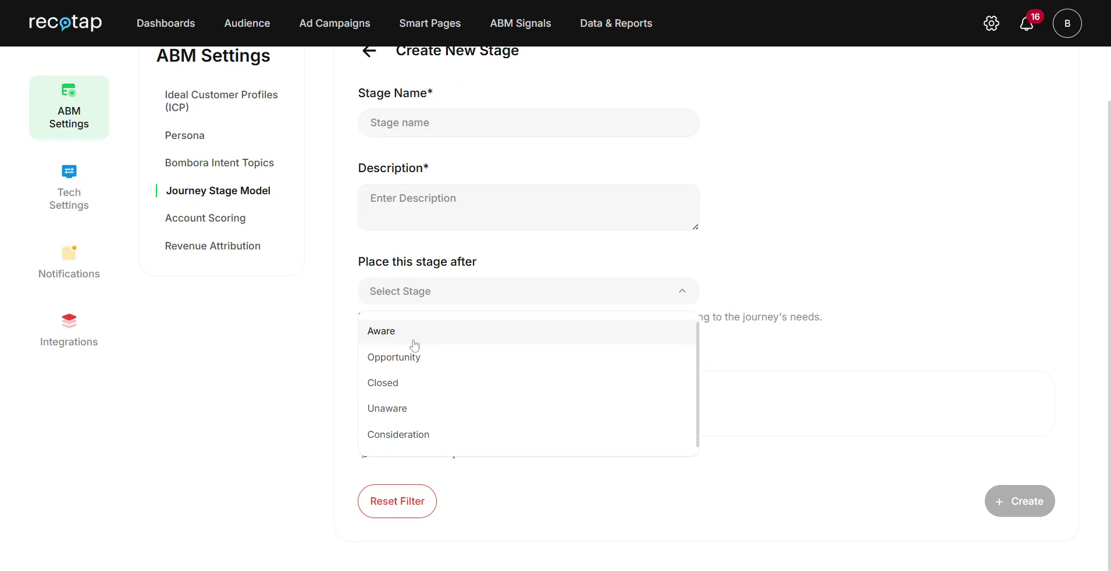Select the ABM Settings sidebar icon

[69, 107]
